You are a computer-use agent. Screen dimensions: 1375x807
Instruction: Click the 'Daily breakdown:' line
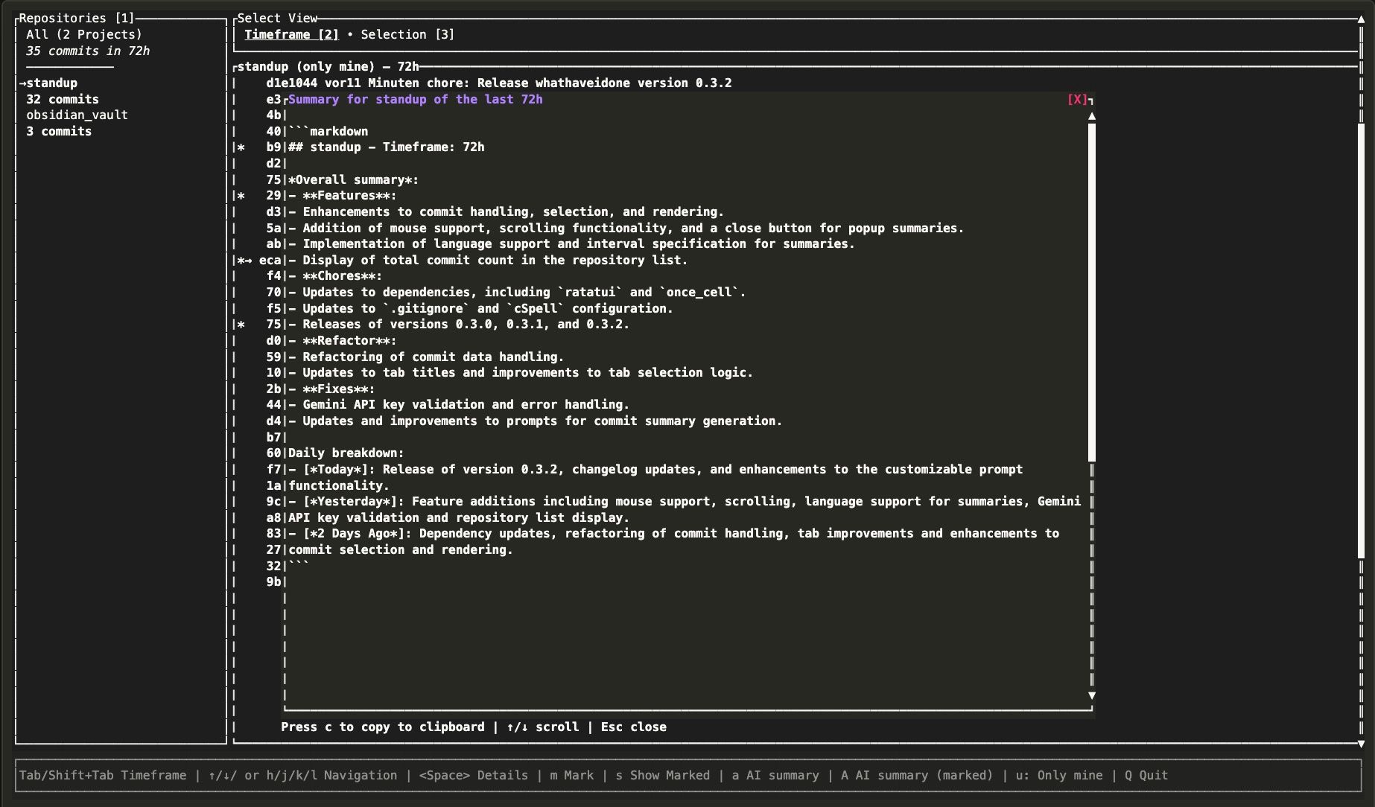coord(346,453)
